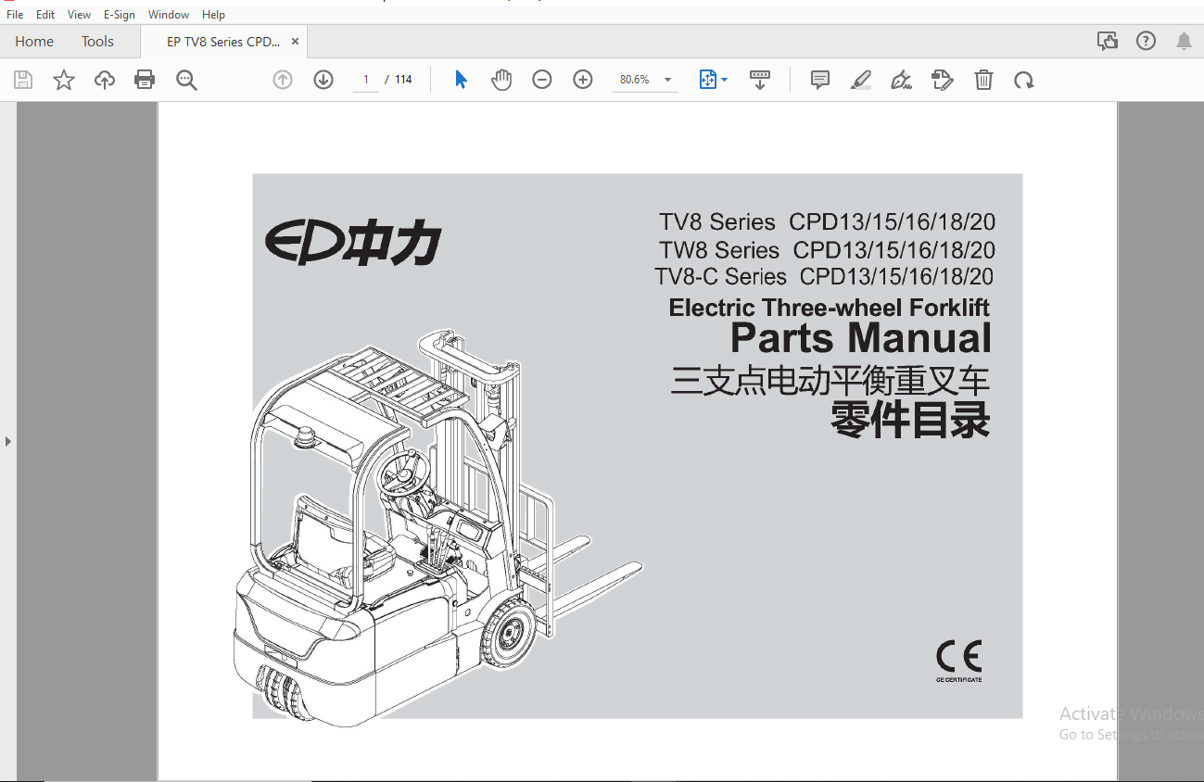Open the E-Sign menu

click(x=120, y=15)
